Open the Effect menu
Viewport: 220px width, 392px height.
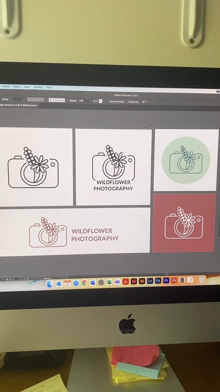[x=17, y=87]
